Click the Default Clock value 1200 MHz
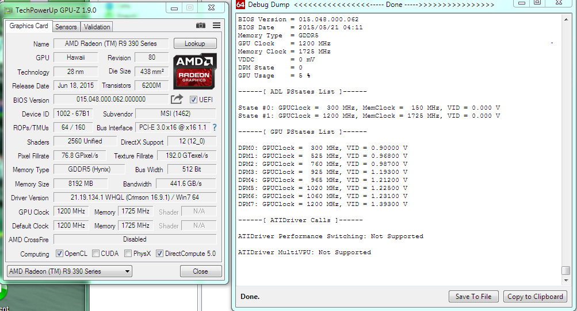The width and height of the screenshot is (577, 311). point(71,225)
